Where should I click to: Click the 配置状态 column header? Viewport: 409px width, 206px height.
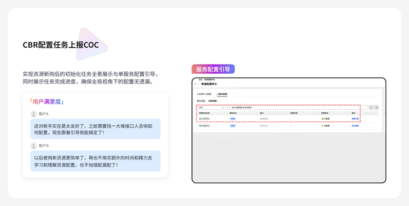[325, 113]
